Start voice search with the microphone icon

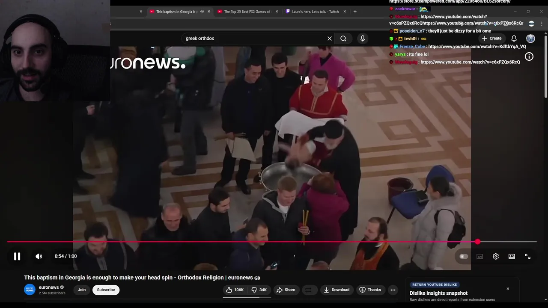363,38
